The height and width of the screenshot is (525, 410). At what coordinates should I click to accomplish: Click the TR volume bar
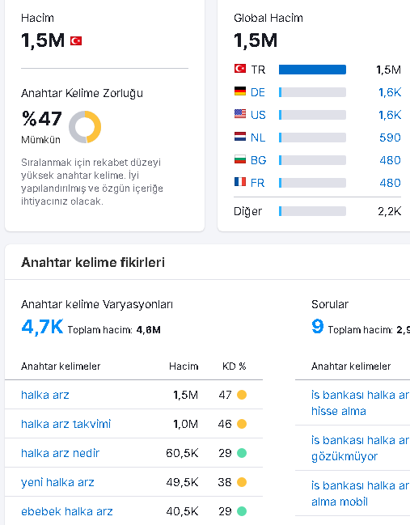[312, 70]
